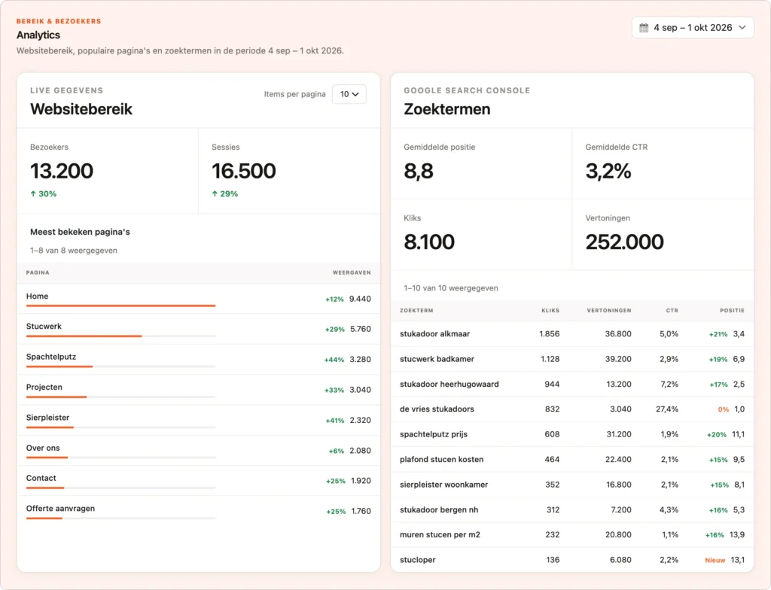The width and height of the screenshot is (771, 590).
Task: Click the Sessies 29% increase indicator
Action: click(x=224, y=193)
